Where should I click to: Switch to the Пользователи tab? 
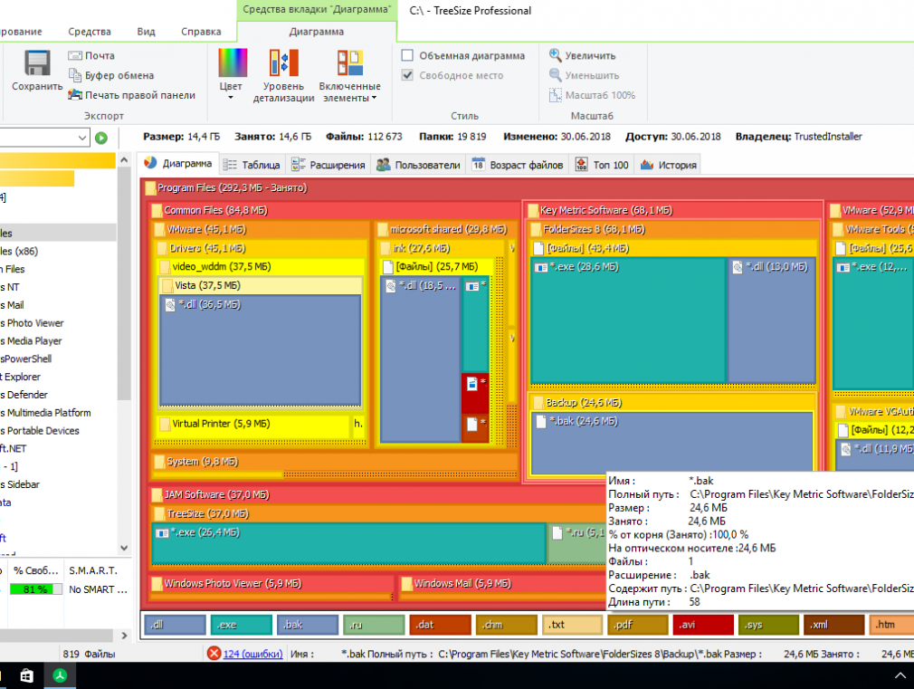tap(418, 165)
